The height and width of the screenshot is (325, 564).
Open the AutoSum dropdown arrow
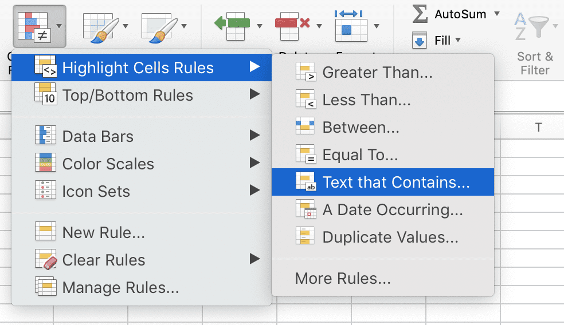[x=496, y=14]
